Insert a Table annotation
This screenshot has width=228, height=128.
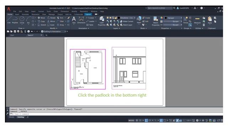tap(90, 25)
